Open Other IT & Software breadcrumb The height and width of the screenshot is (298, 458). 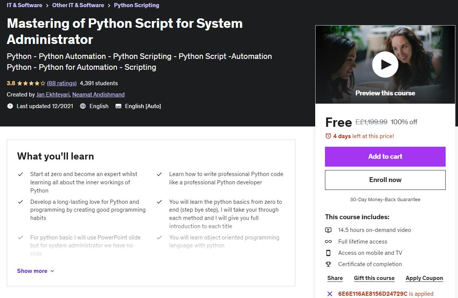pyautogui.click(x=78, y=5)
